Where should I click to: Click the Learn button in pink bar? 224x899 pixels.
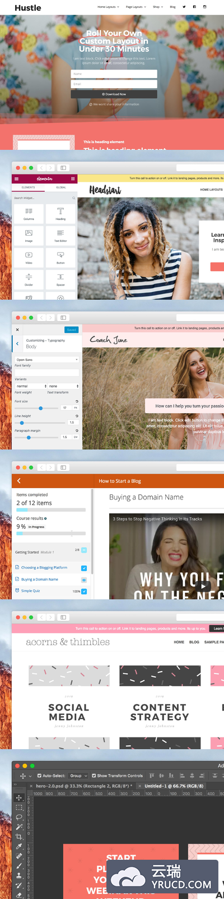tap(217, 629)
